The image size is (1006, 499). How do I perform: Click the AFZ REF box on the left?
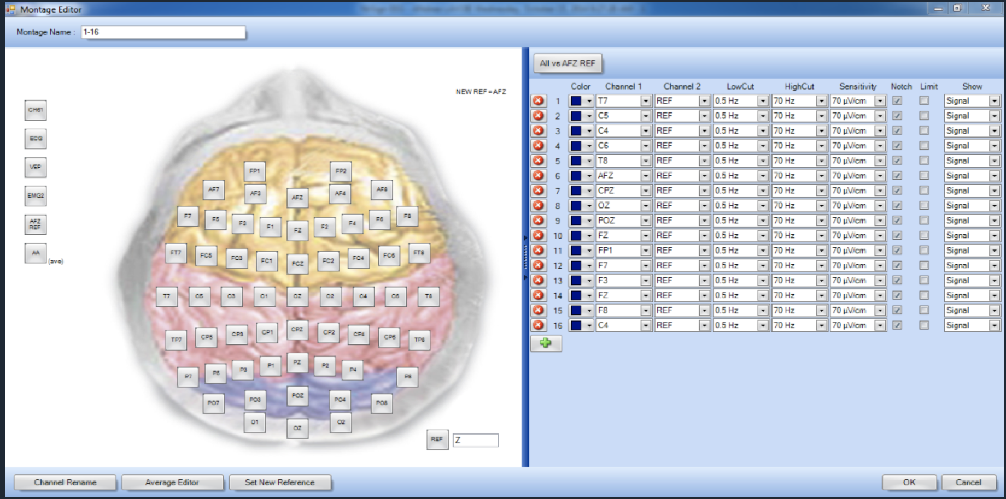click(x=36, y=224)
